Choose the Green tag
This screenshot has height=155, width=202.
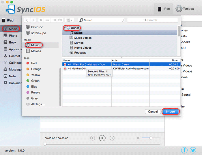point(33,81)
